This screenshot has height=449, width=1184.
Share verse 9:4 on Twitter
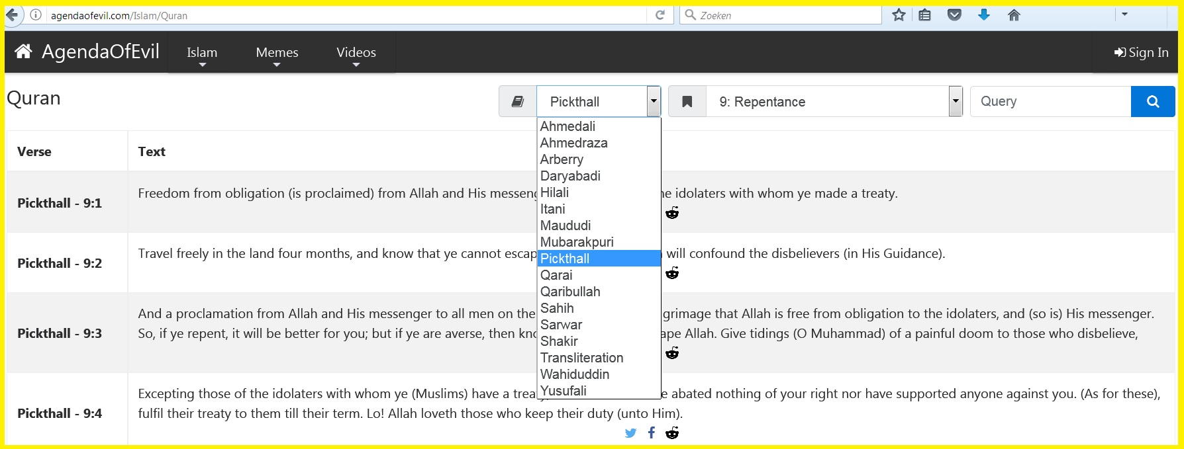pyautogui.click(x=630, y=433)
